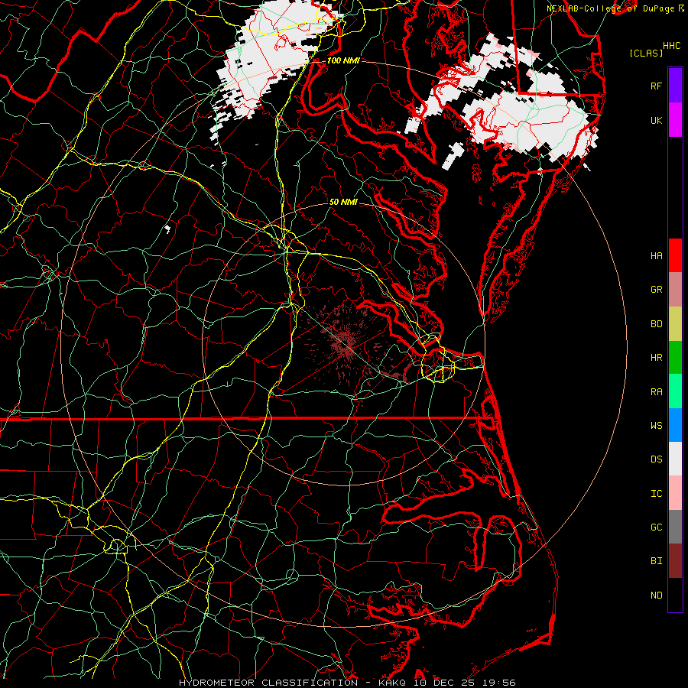Image resolution: width=688 pixels, height=688 pixels.
Task: Click the HR legend label
Action: point(656,358)
